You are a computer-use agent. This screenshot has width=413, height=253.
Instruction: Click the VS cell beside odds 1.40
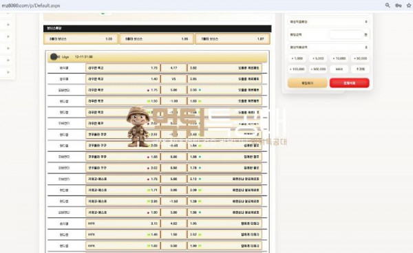coord(173,79)
